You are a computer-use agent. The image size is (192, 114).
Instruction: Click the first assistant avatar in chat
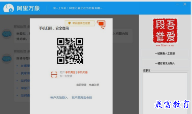(7, 34)
